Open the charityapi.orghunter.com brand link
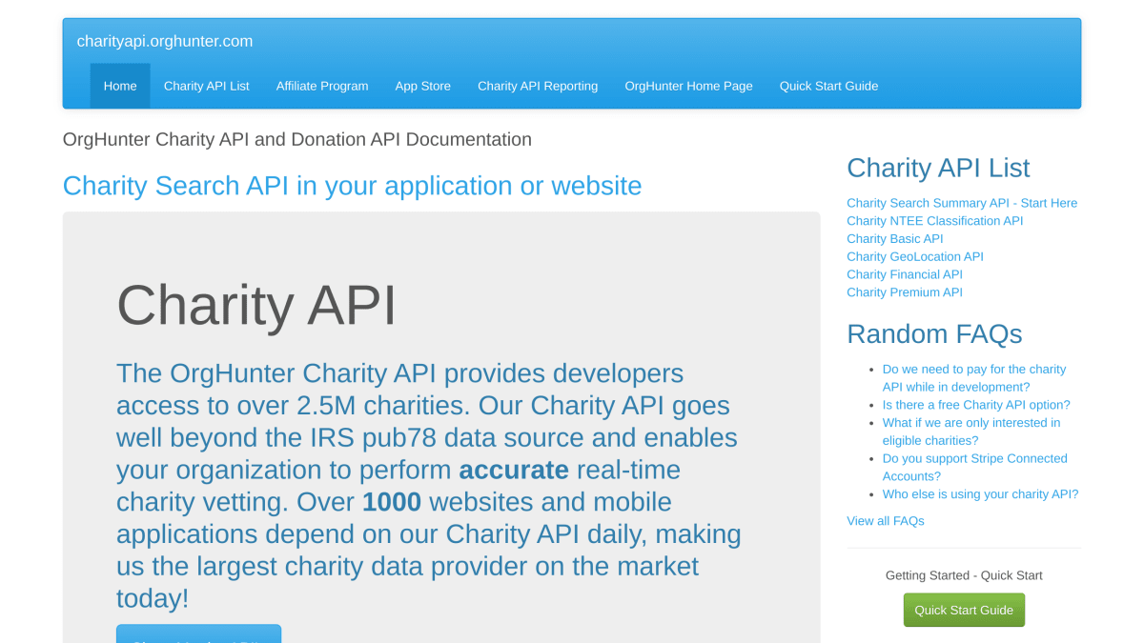This screenshot has width=1144, height=643. (x=165, y=41)
